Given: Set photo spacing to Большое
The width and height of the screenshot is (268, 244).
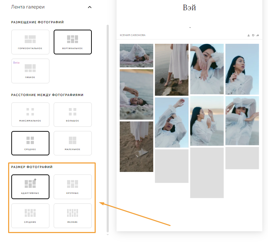Looking at the screenshot, I should [x=73, y=114].
